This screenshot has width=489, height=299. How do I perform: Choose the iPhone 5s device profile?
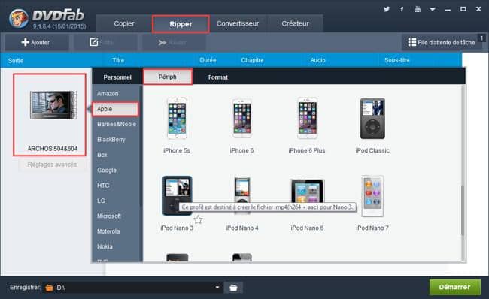(177, 125)
